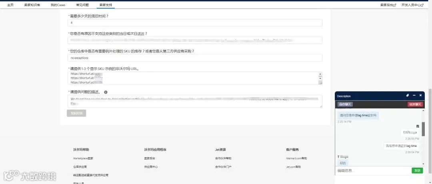Click the greyed 发起对话 button below the form

click(x=76, y=113)
